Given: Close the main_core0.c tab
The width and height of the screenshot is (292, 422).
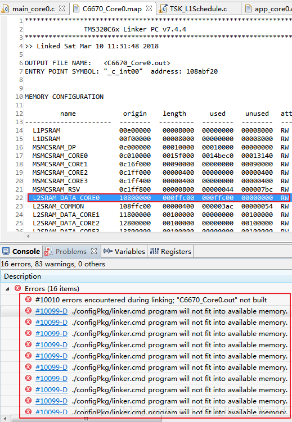Looking at the screenshot, I should coord(62,8).
